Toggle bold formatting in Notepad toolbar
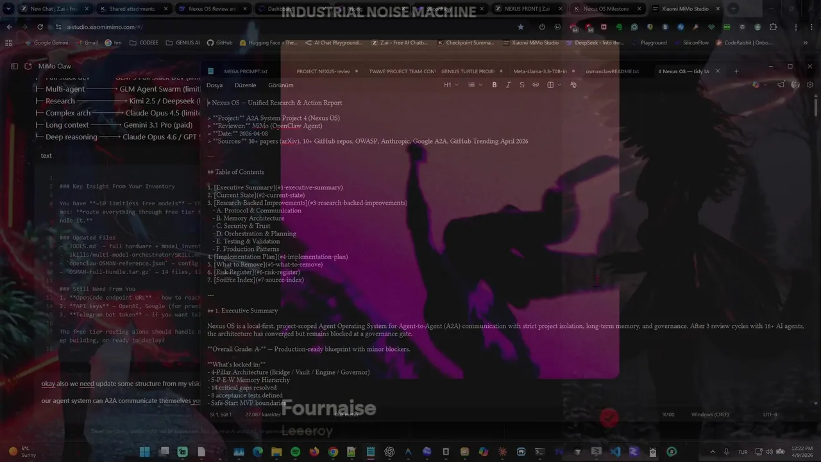 pos(495,85)
